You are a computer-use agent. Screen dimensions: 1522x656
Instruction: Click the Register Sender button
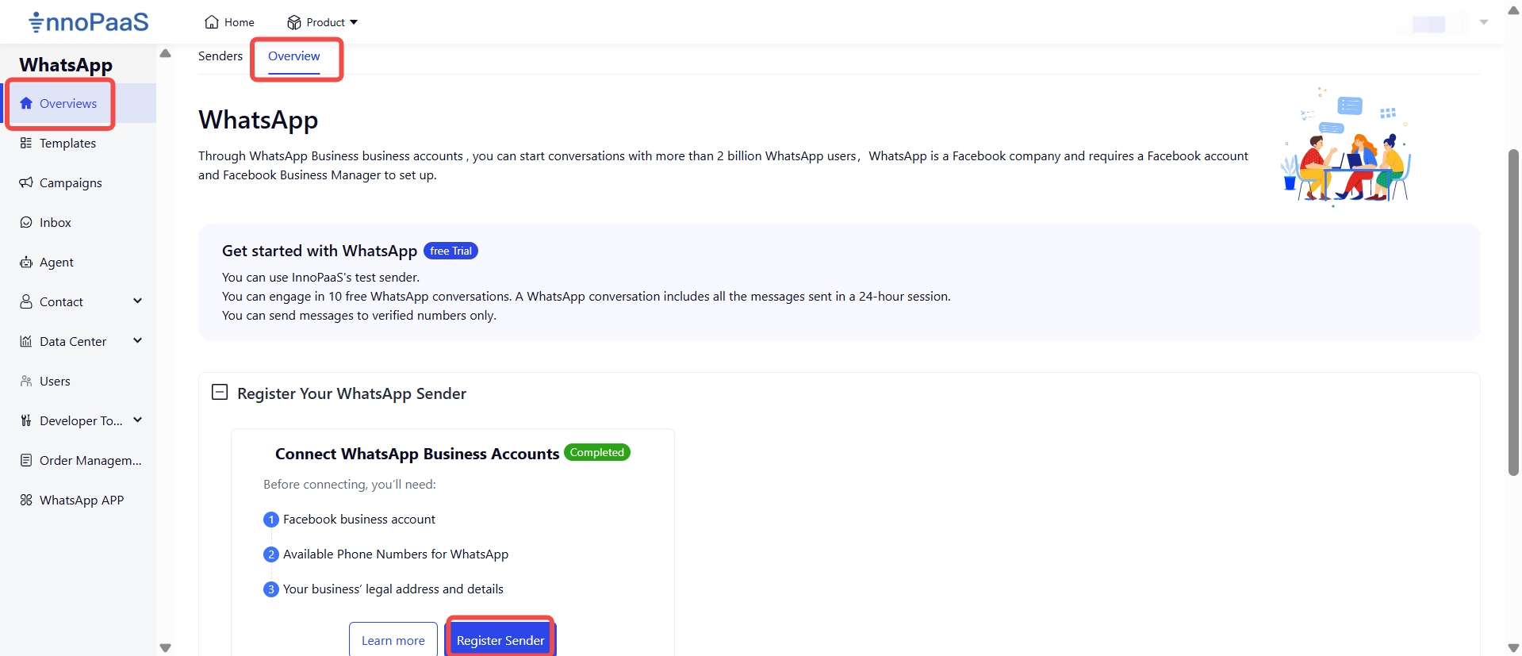click(x=500, y=639)
